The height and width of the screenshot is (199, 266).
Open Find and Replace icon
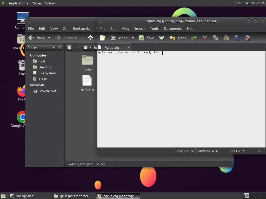pyautogui.click(x=247, y=38)
